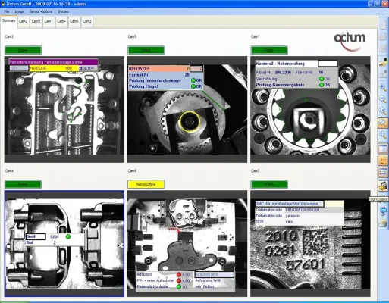Click the SETUP label in Cam2 overlay
Viewport: 389px width, 303px height.
point(88,68)
